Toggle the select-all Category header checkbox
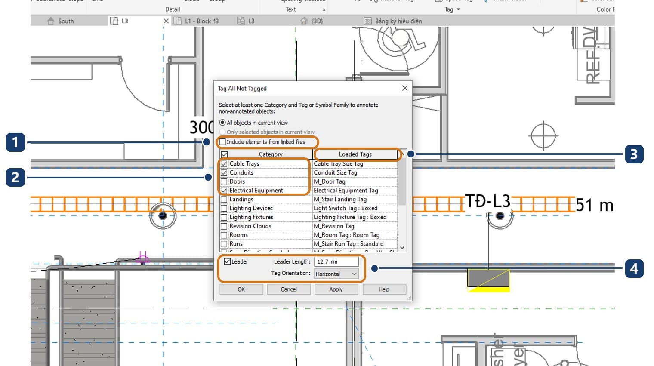654x366 pixels. coord(224,154)
